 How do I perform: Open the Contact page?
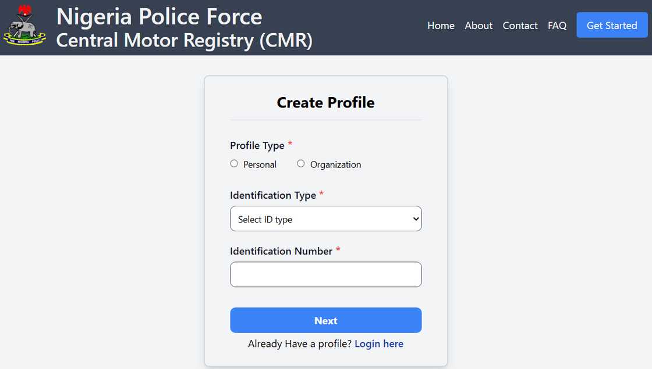[520, 26]
